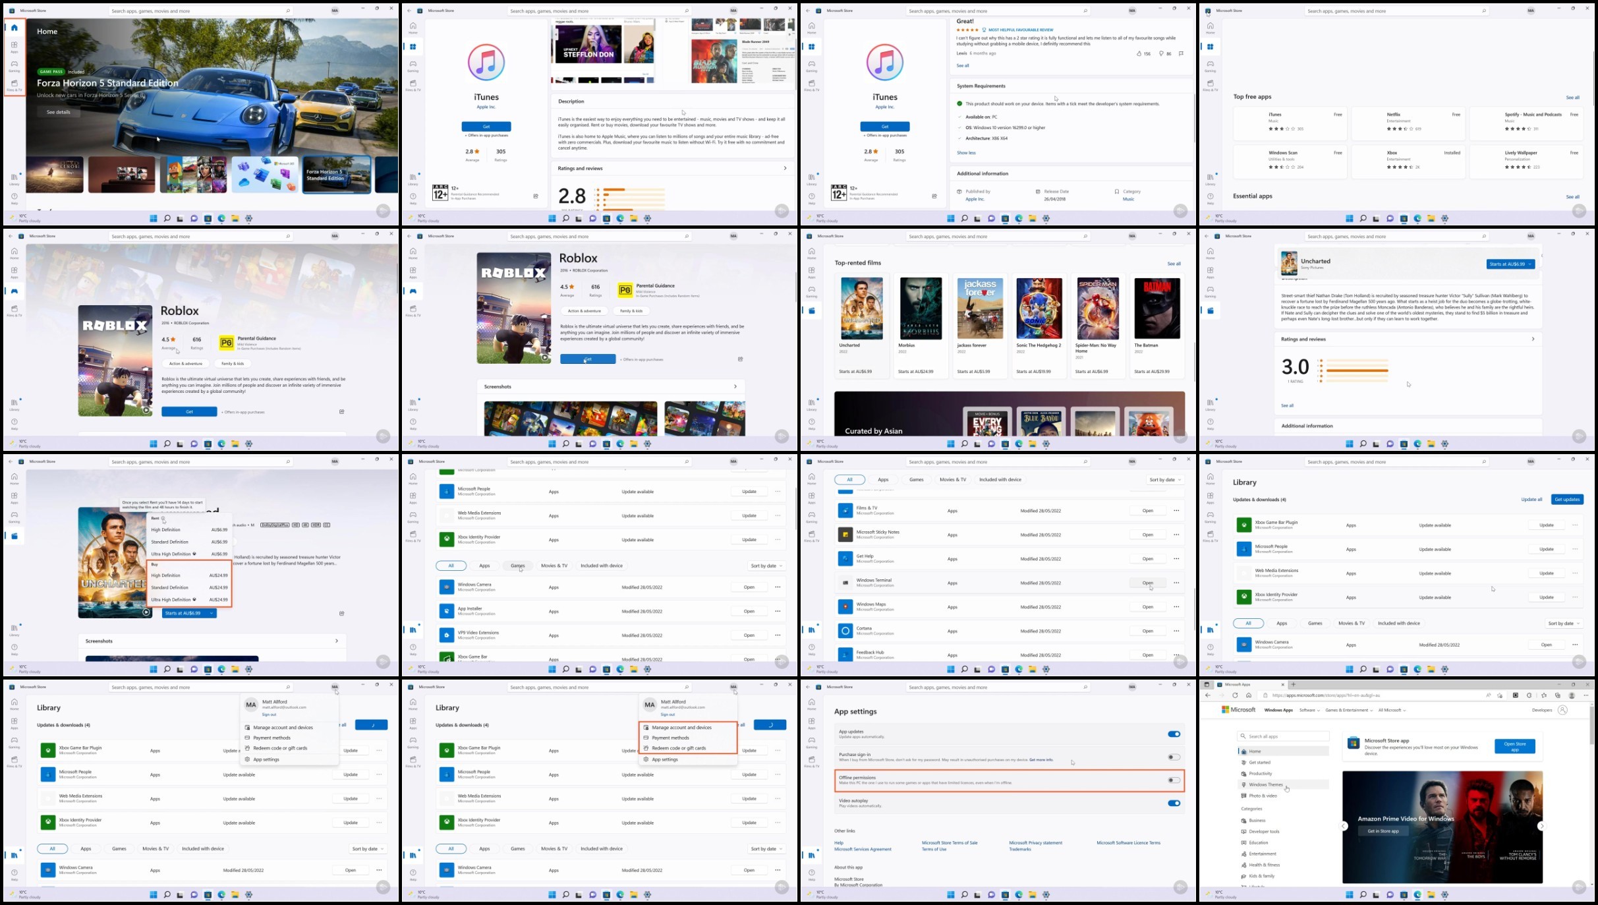Click the Get updates button in Library
1598x905 pixels.
point(1567,500)
